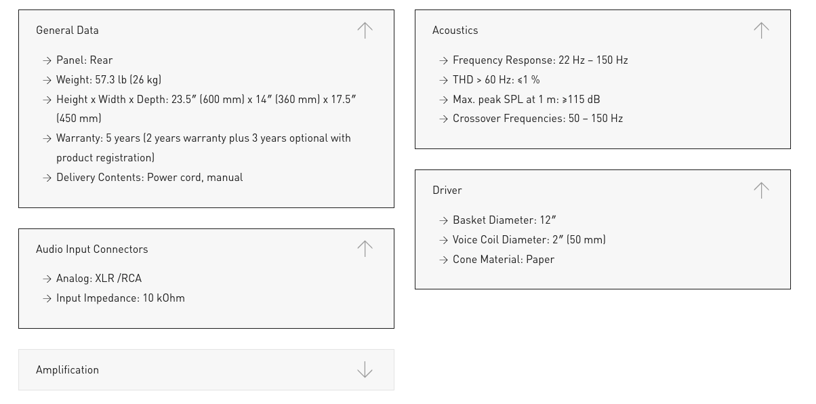816x404 pixels.
Task: Collapse Driver section using up arrow
Action: click(761, 190)
